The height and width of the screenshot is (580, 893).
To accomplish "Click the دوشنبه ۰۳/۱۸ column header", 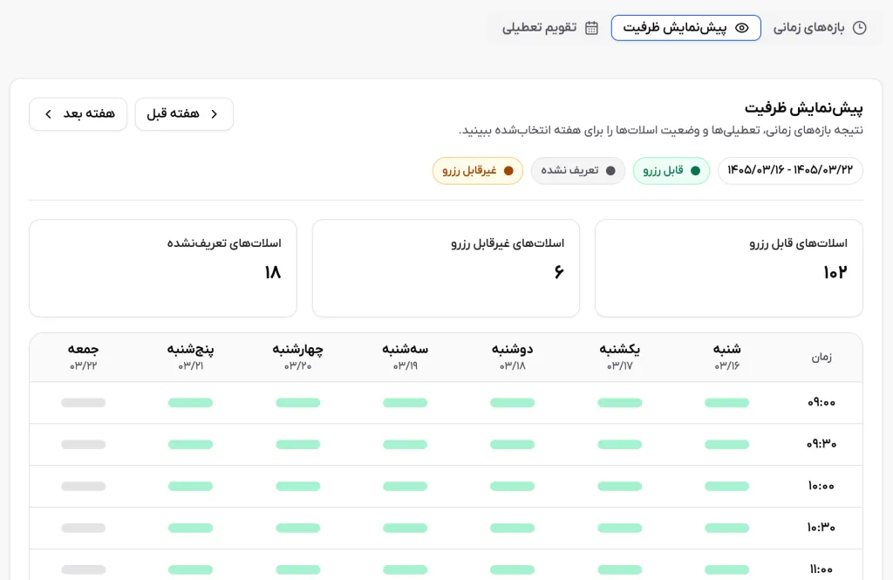I will (x=513, y=357).
